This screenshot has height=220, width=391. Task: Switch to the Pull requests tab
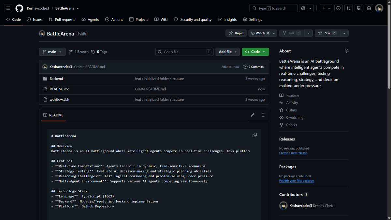click(62, 20)
